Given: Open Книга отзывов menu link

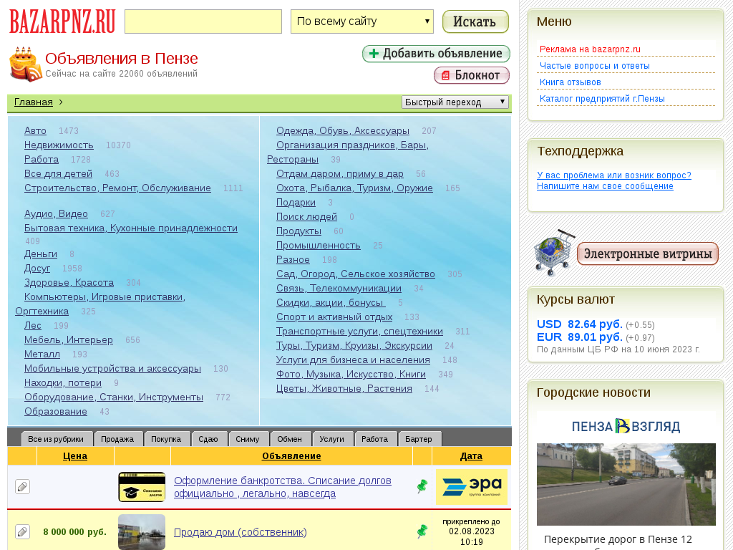Looking at the screenshot, I should [x=571, y=82].
